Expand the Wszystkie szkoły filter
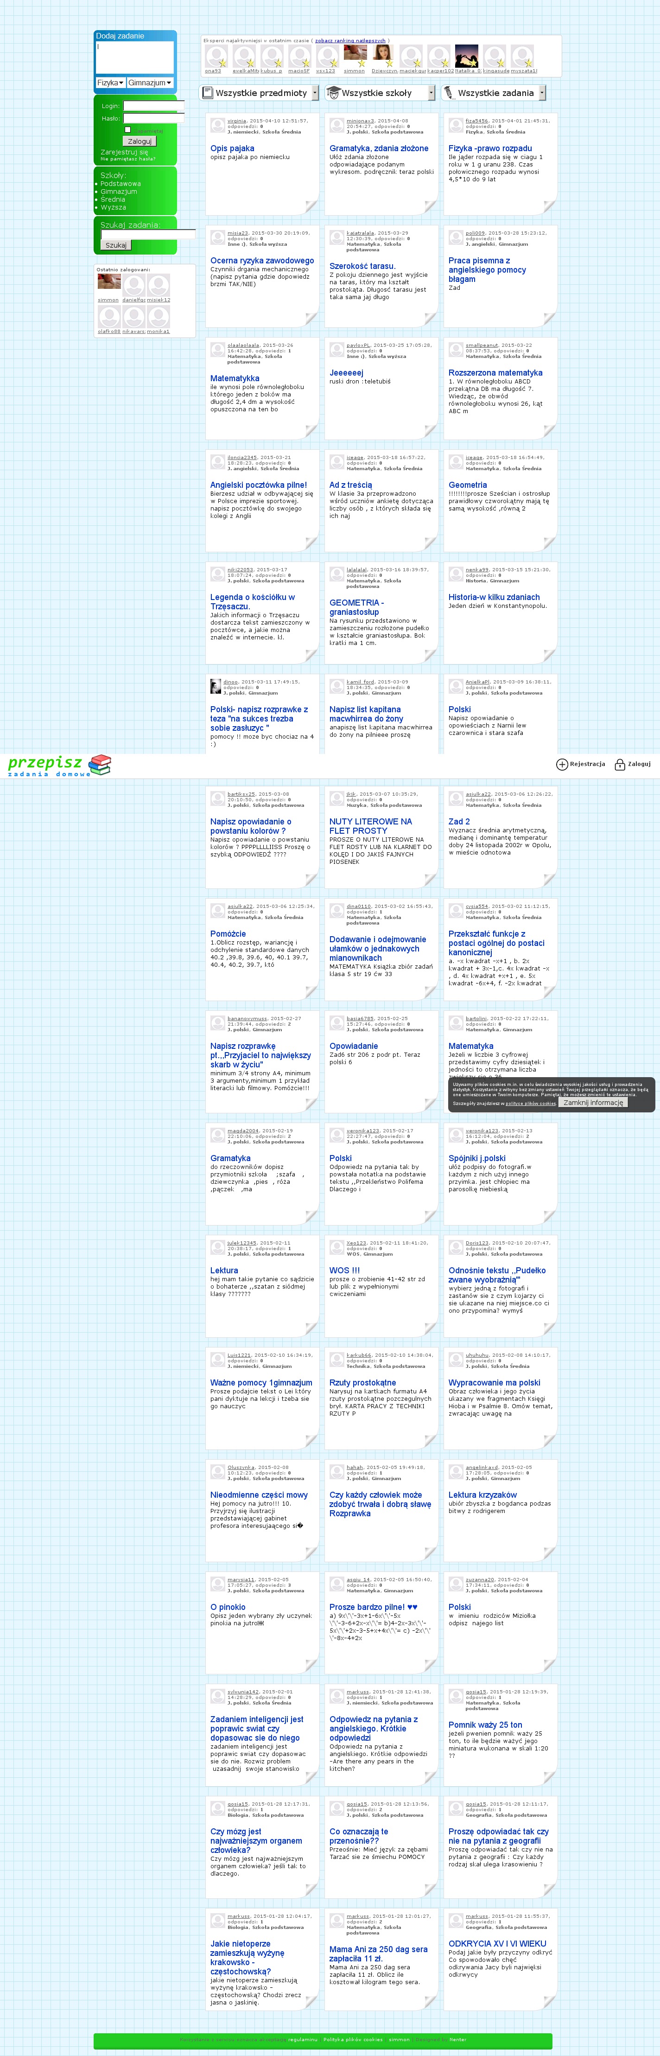 [381, 93]
